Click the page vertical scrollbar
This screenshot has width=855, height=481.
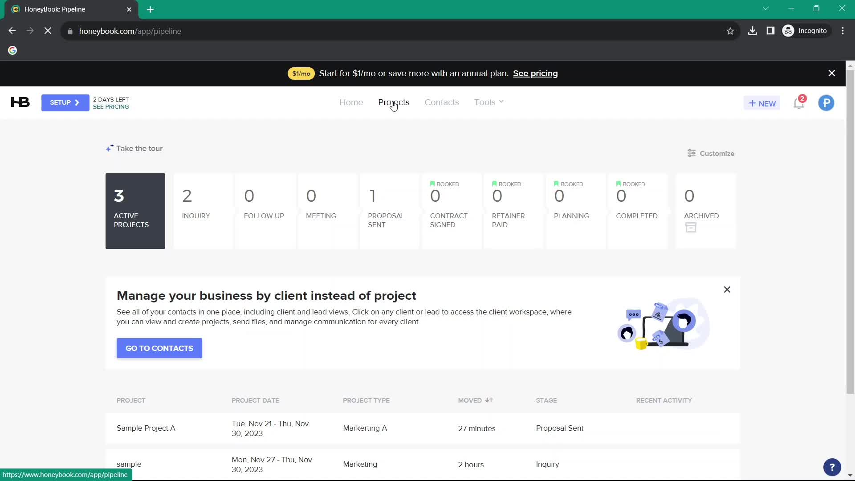click(x=850, y=232)
